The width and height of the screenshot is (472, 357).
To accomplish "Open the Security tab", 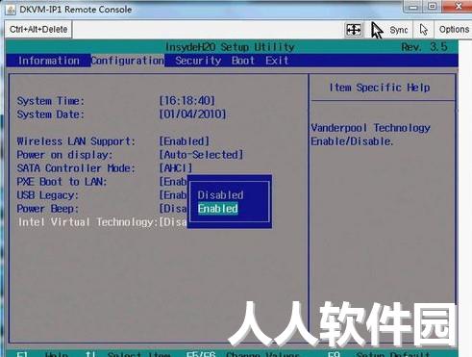I will (x=198, y=61).
